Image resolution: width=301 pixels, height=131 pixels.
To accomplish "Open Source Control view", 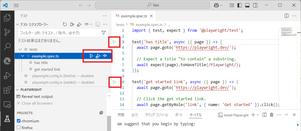I will [7, 32].
